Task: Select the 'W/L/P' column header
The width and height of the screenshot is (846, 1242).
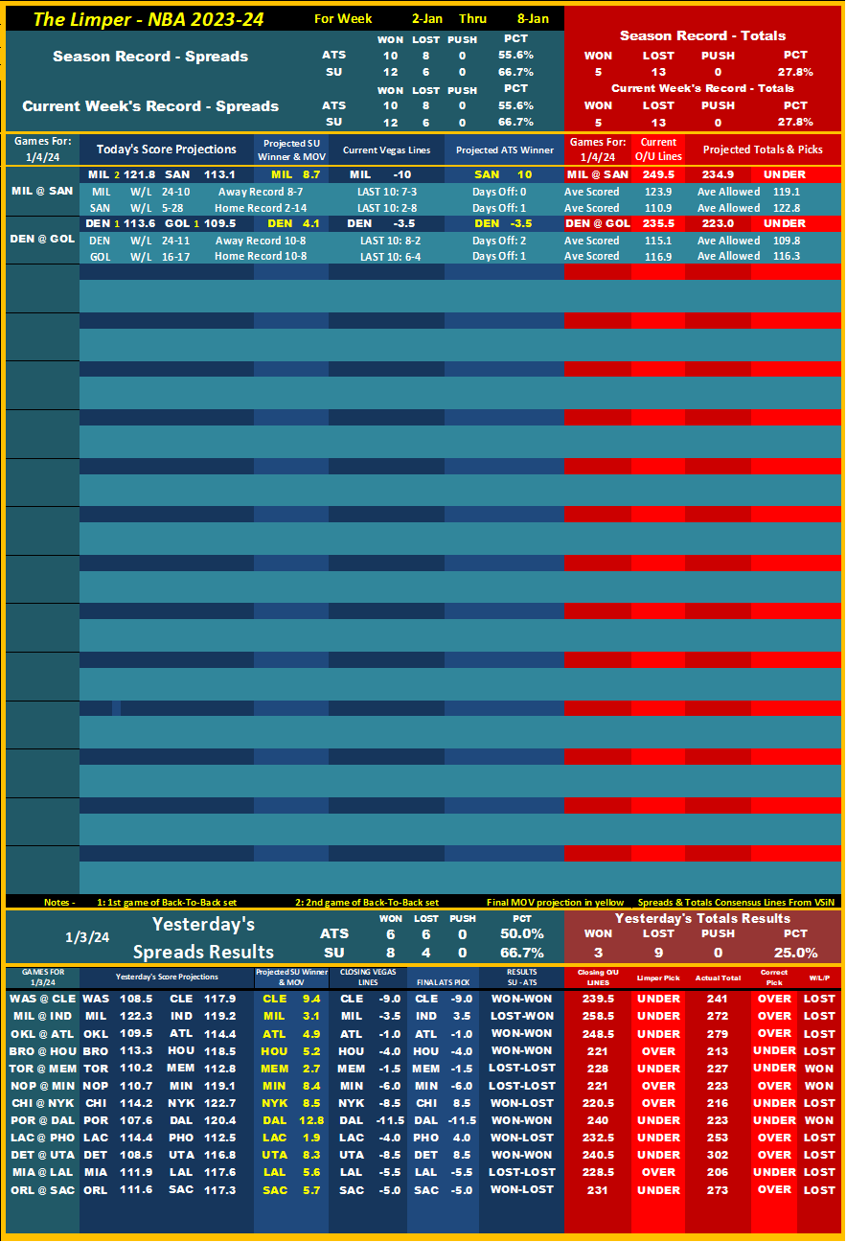Action: (x=819, y=978)
